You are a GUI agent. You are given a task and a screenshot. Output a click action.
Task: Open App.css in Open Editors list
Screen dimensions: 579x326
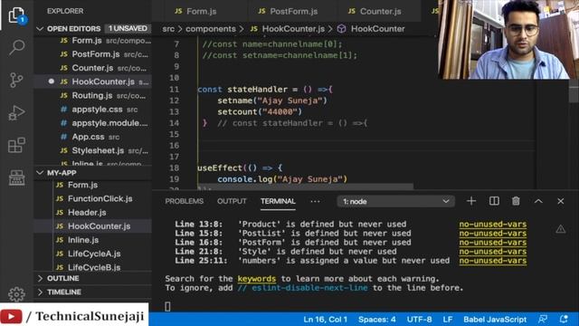coord(93,137)
